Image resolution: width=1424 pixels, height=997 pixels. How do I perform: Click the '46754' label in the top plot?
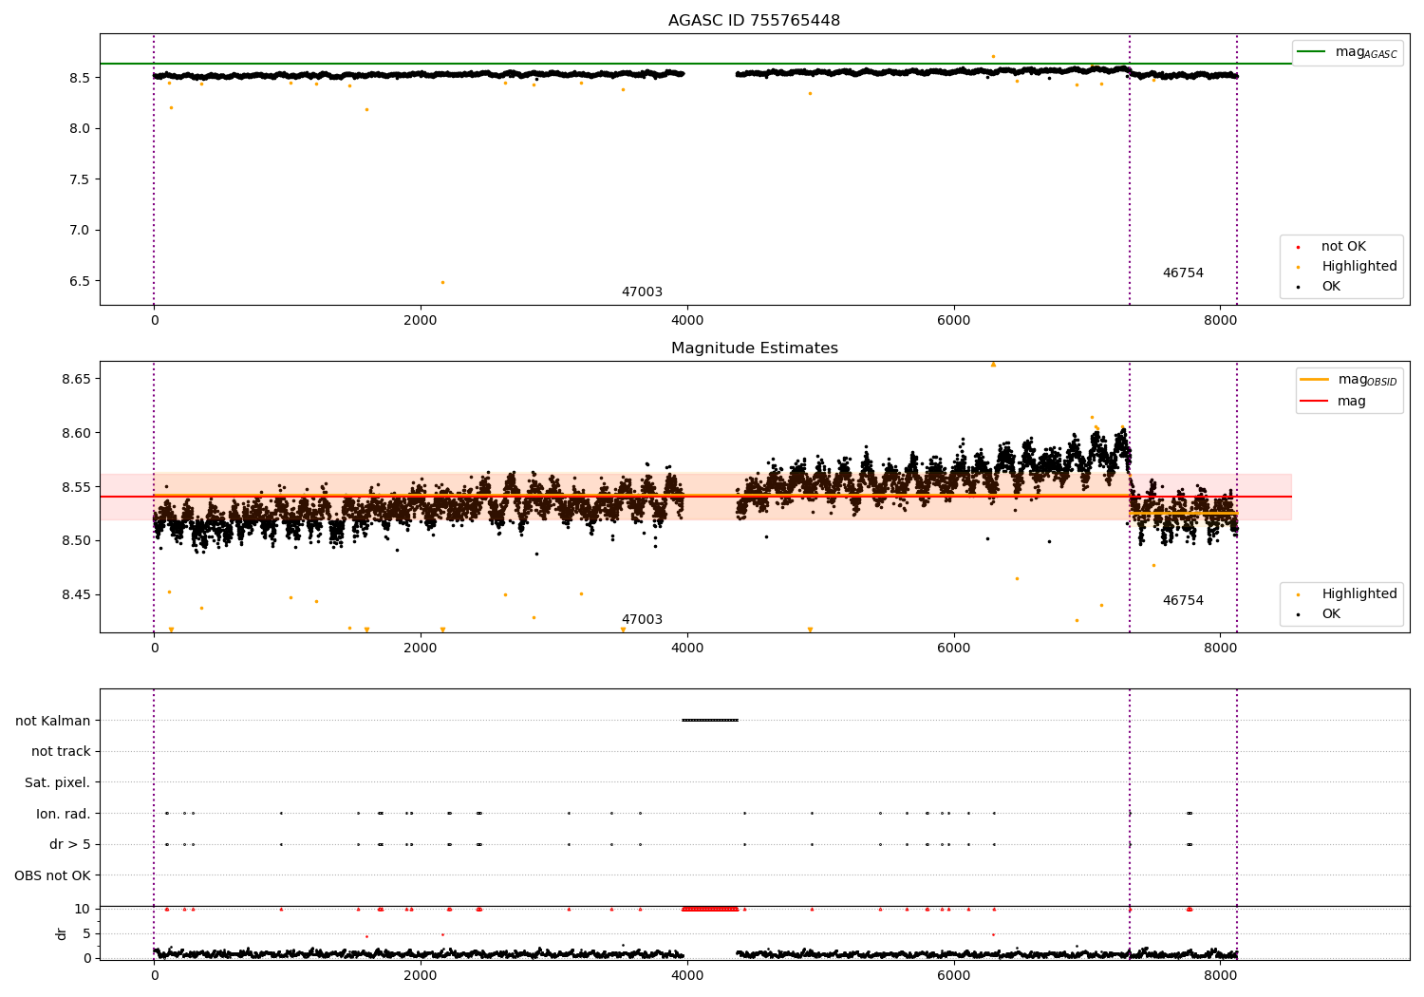[x=1183, y=273]
